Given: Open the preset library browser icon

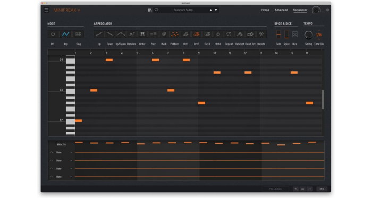Looking at the screenshot, I should [x=150, y=10].
